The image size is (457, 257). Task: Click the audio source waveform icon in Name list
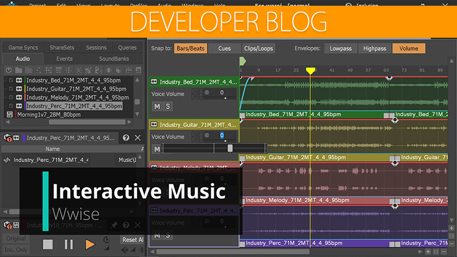pos(7,160)
